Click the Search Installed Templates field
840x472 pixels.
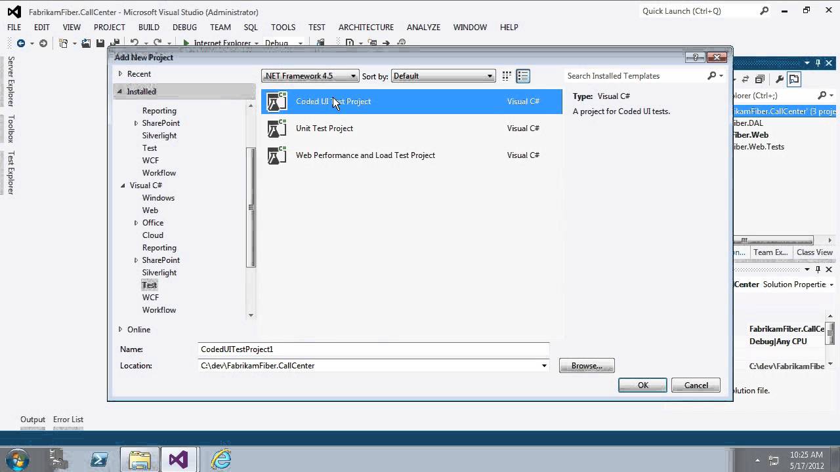pyautogui.click(x=635, y=76)
